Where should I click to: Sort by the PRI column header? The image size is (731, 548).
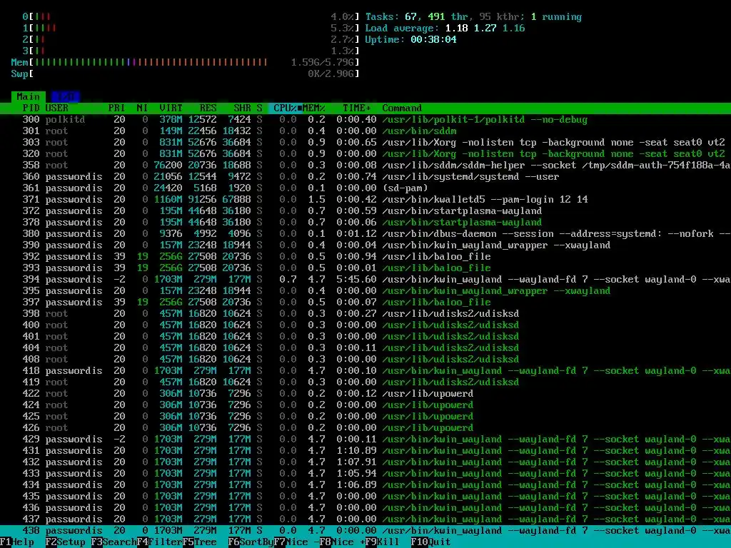click(116, 108)
